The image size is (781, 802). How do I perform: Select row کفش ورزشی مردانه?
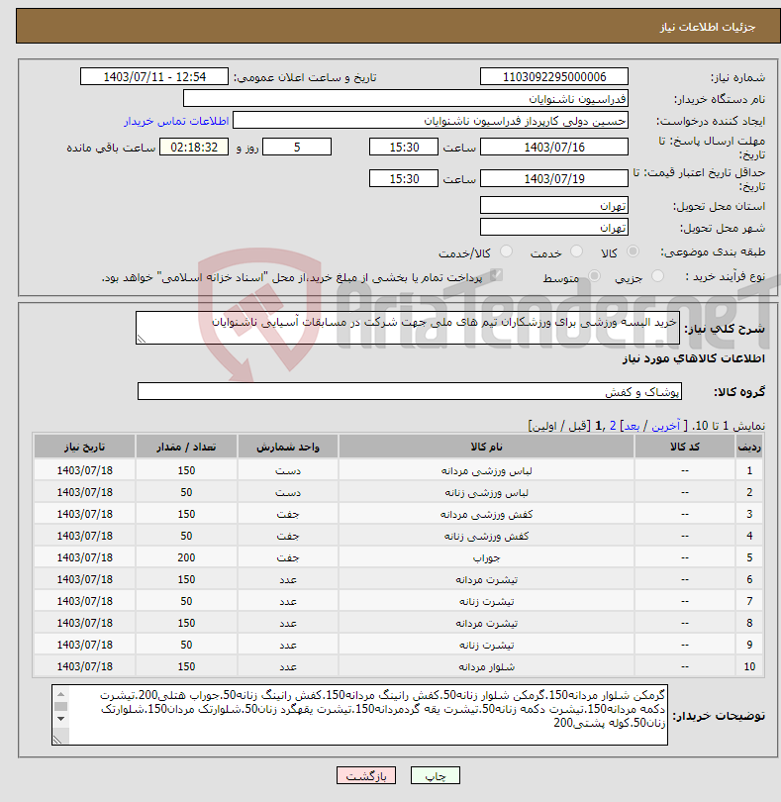pos(399,514)
